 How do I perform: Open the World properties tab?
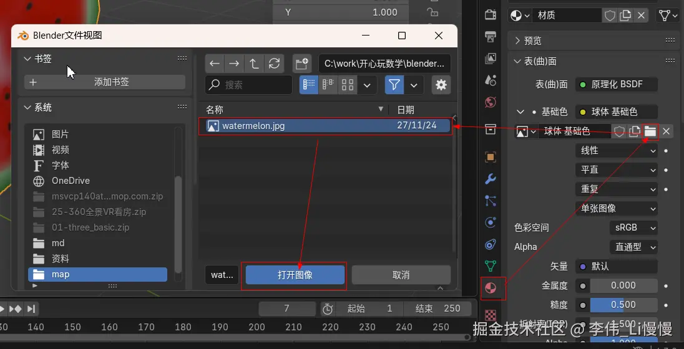pos(491,103)
